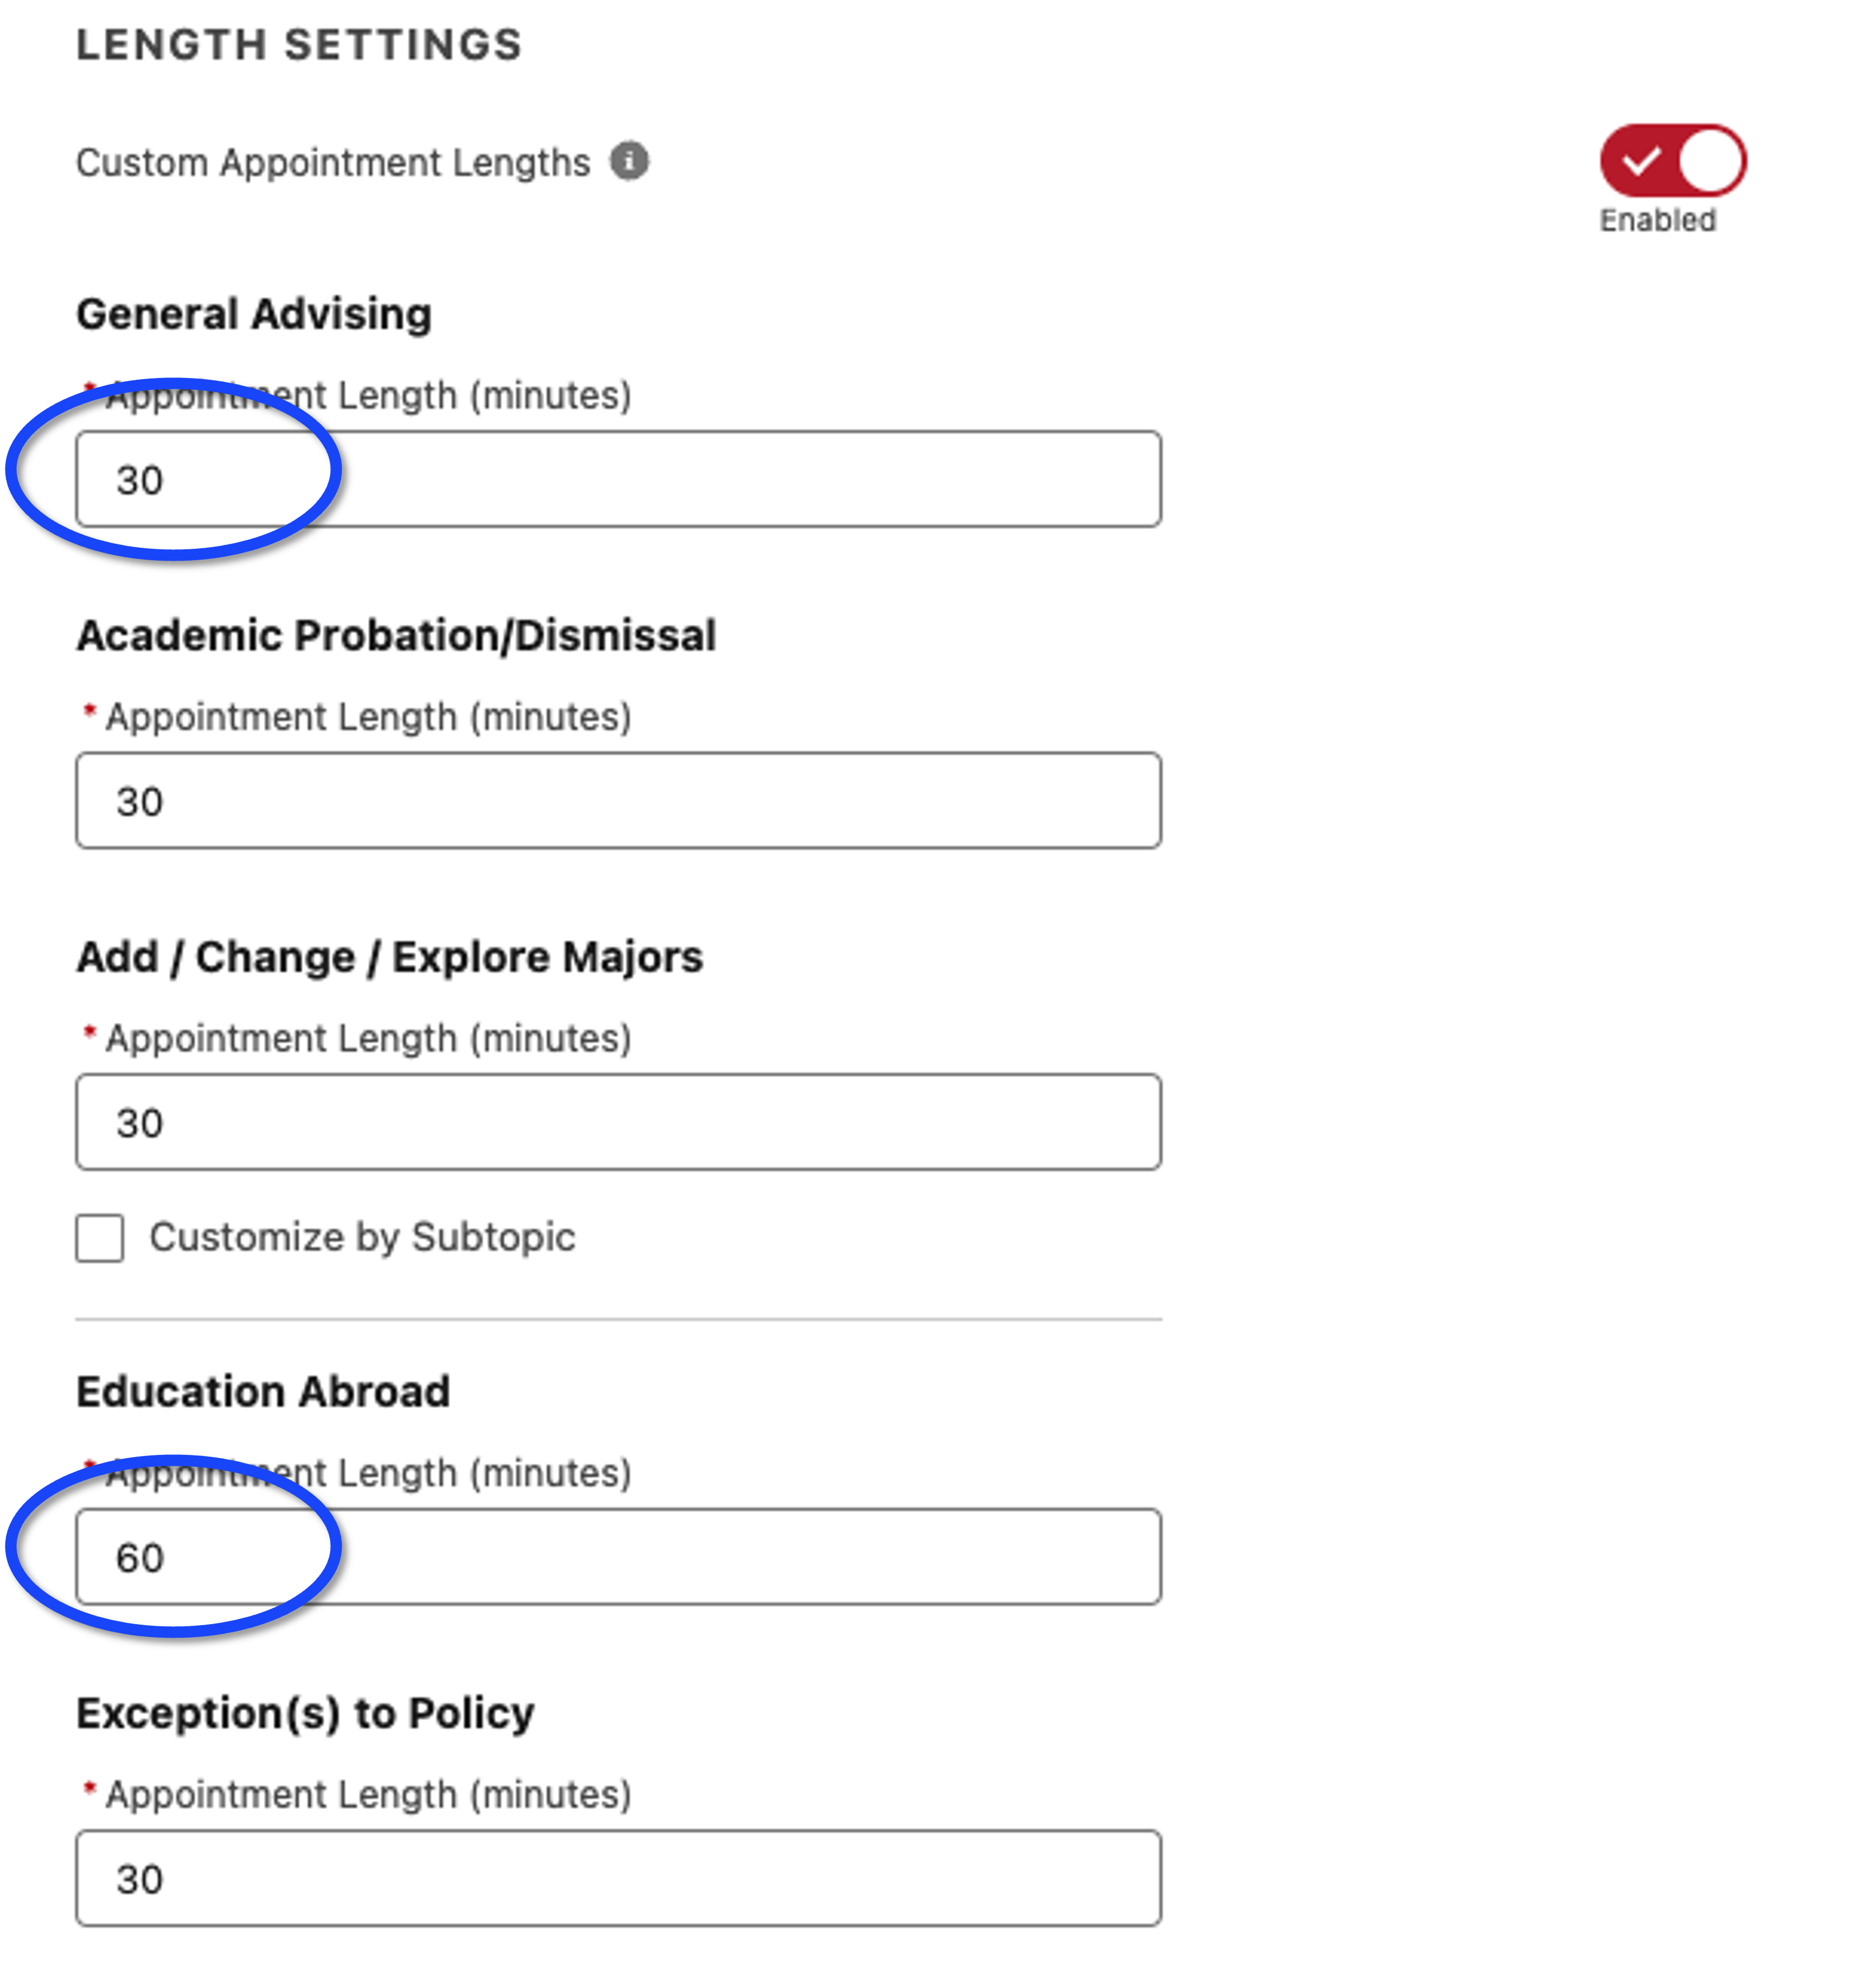
Task: Select the Add / Change / Explore Majors length field
Action: (x=618, y=1123)
